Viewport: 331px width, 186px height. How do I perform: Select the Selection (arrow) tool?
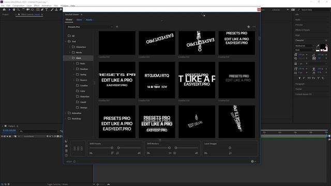(x=9, y=10)
